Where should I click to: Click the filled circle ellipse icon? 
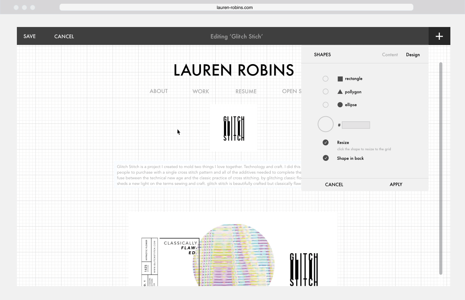coord(340,105)
